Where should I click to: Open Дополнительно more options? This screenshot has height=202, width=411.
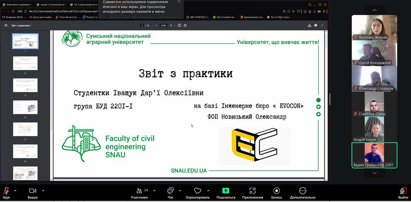pyautogui.click(x=303, y=193)
